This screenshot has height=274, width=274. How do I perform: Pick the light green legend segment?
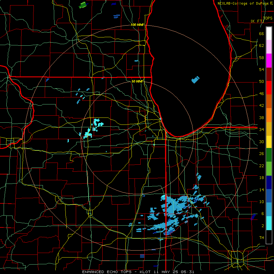[269, 169]
